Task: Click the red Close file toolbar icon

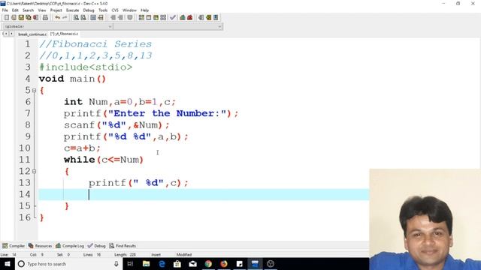Action: (x=36, y=18)
